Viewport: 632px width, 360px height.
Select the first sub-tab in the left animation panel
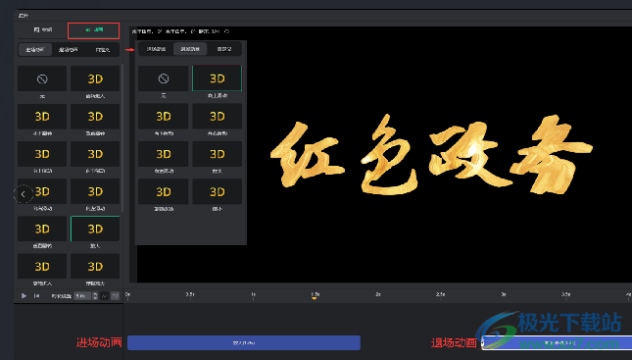(35, 50)
